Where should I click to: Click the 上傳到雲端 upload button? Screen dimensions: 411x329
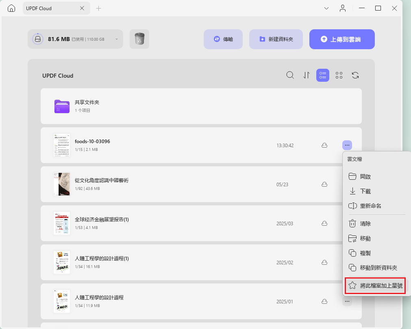[342, 39]
